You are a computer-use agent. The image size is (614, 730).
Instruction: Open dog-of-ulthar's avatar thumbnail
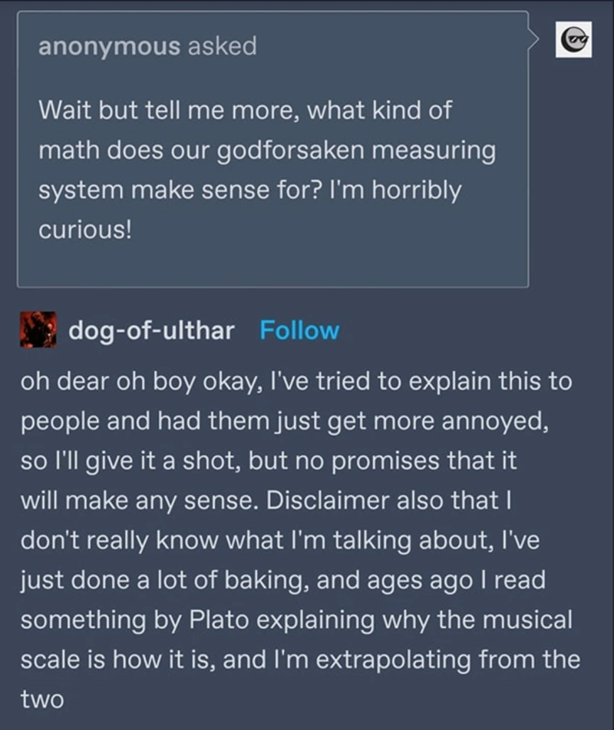[x=38, y=330]
